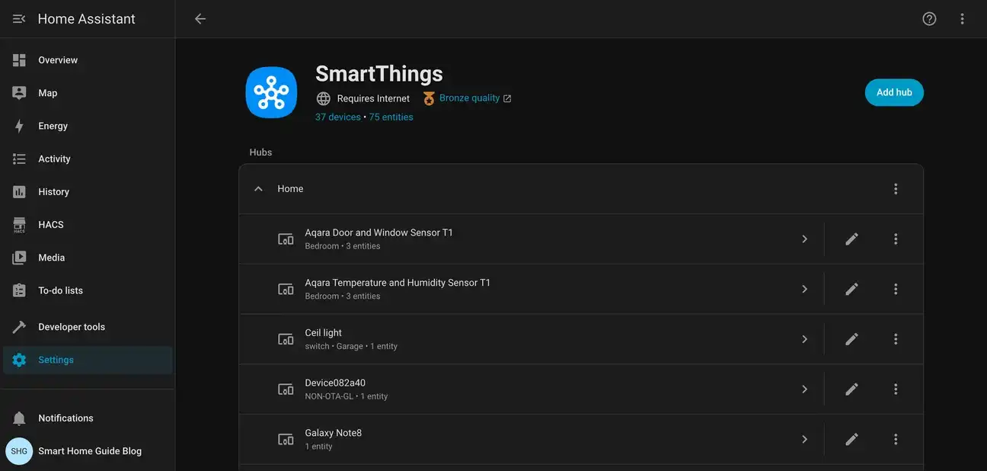Expand details for Aqara Door and Window Sensor T1
Image resolution: width=987 pixels, height=471 pixels.
[x=804, y=238]
